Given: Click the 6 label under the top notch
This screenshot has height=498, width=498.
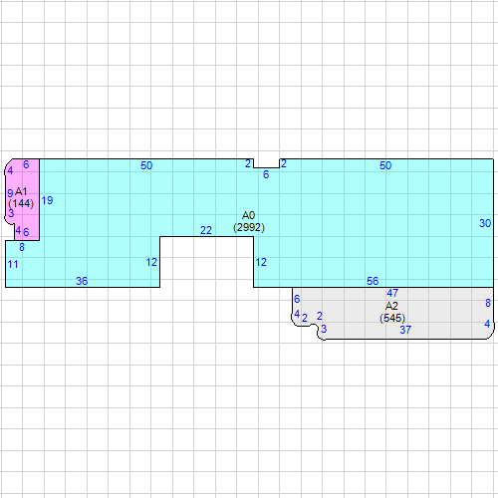Looking at the screenshot, I should pyautogui.click(x=266, y=174).
